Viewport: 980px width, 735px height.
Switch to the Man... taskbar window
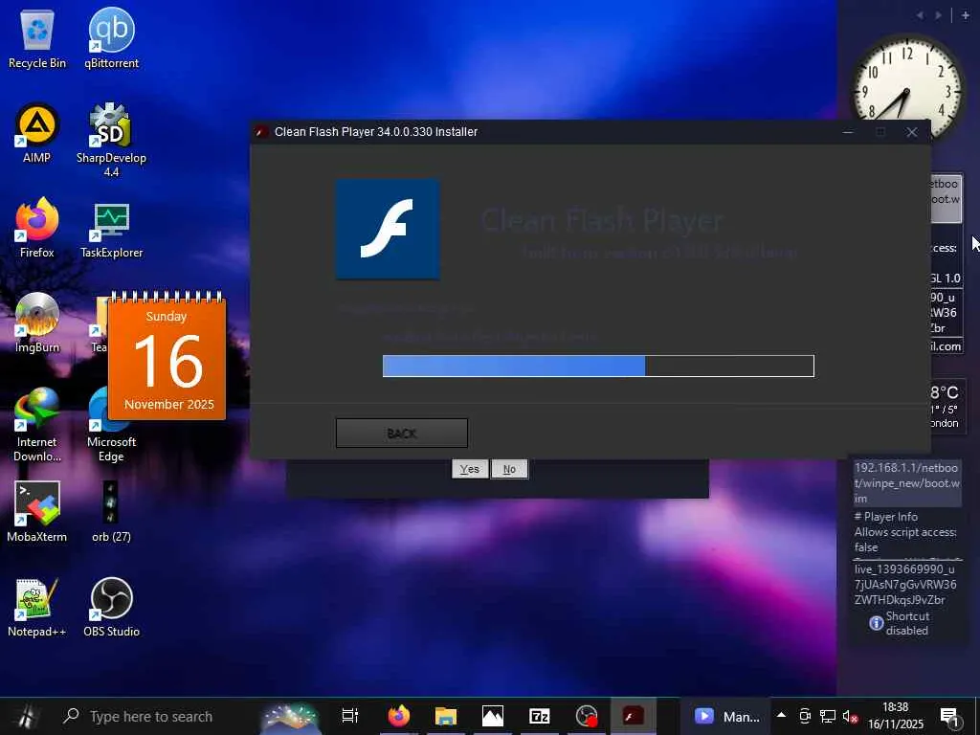point(727,716)
